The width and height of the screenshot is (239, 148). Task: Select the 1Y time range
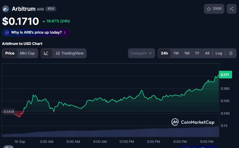tap(197, 53)
